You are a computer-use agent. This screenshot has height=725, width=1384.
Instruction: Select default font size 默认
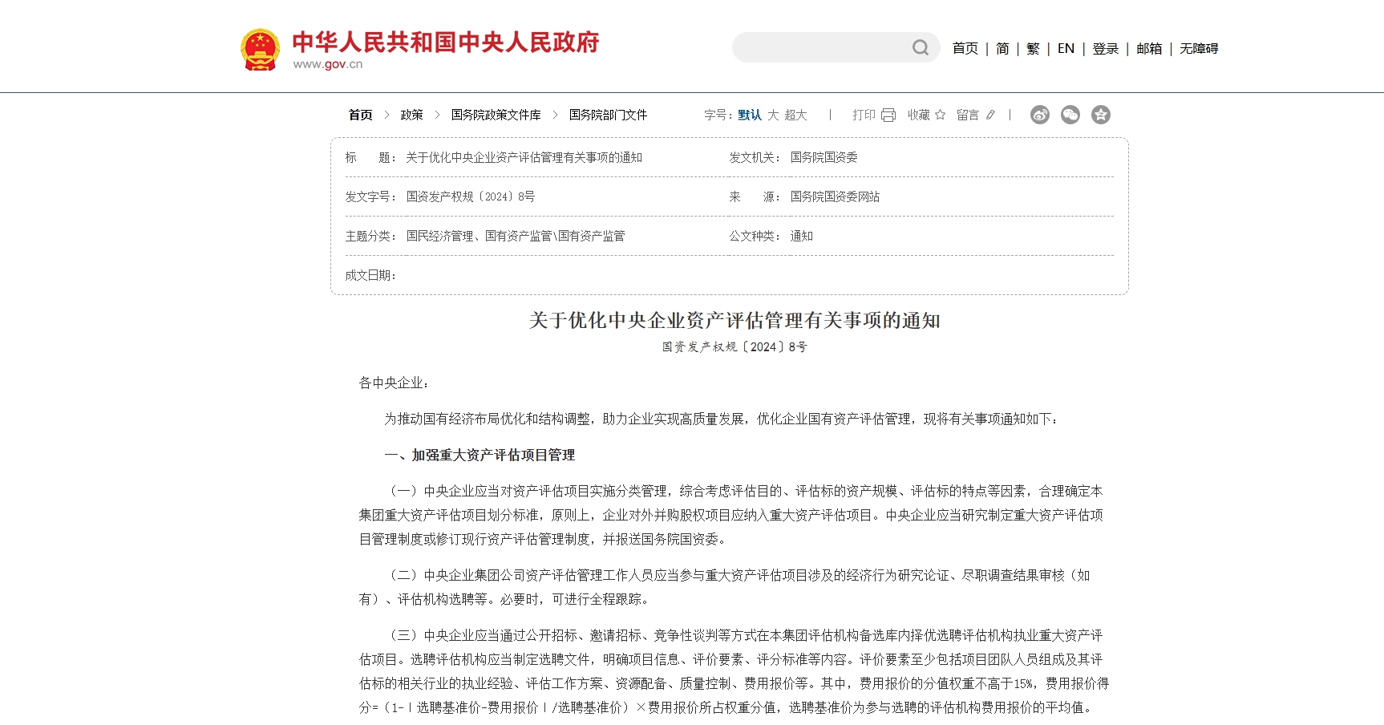[750, 115]
